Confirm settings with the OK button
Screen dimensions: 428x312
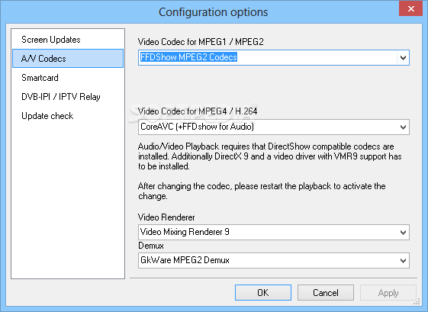(x=263, y=293)
